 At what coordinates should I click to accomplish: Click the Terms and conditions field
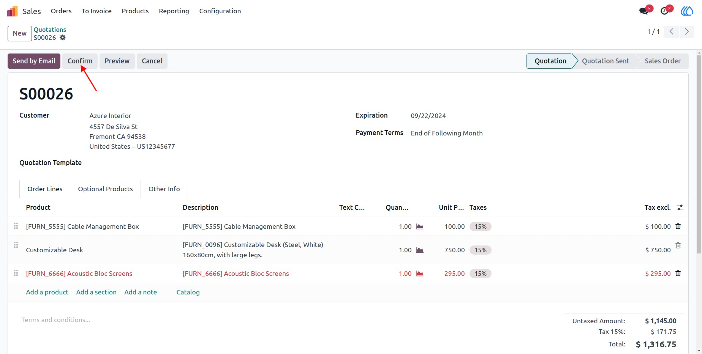(x=56, y=320)
